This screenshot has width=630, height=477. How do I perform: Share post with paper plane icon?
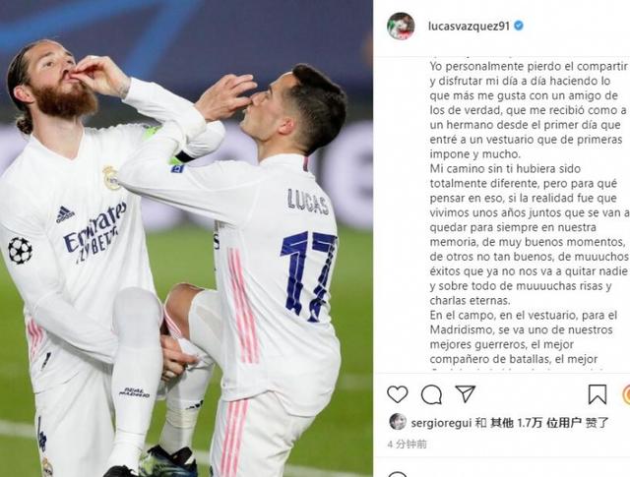click(466, 393)
